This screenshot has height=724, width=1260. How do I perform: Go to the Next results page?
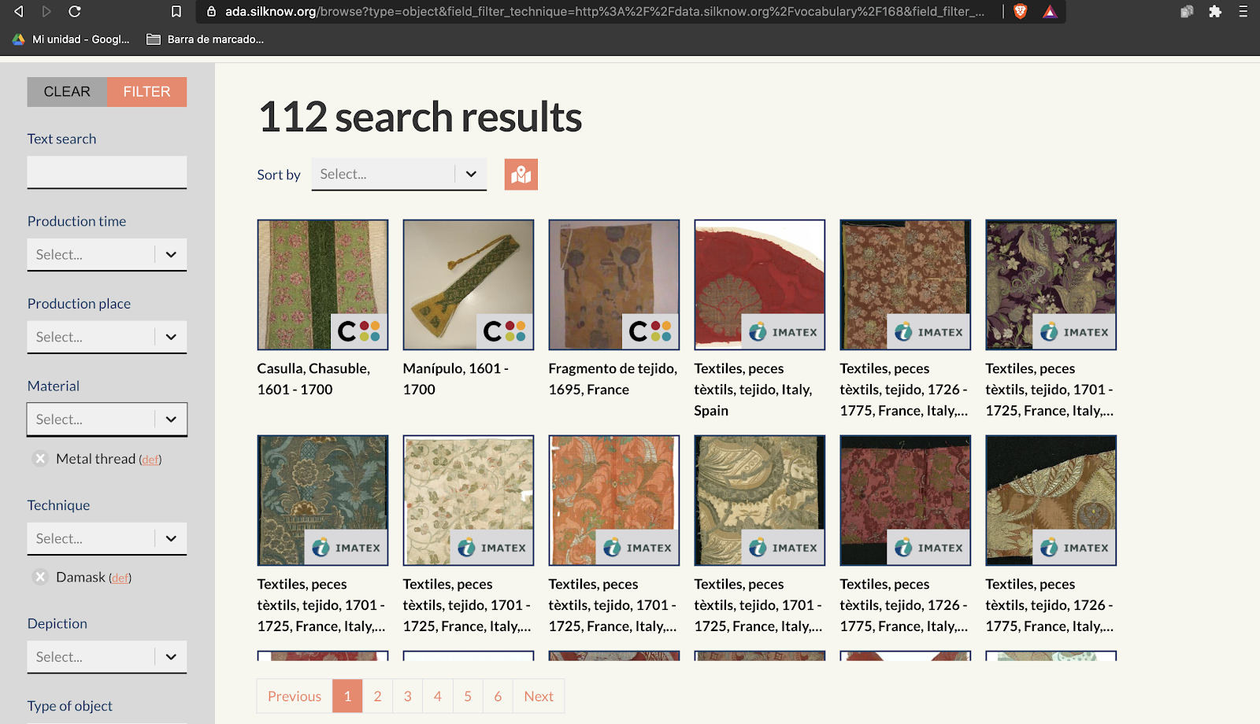pos(539,696)
